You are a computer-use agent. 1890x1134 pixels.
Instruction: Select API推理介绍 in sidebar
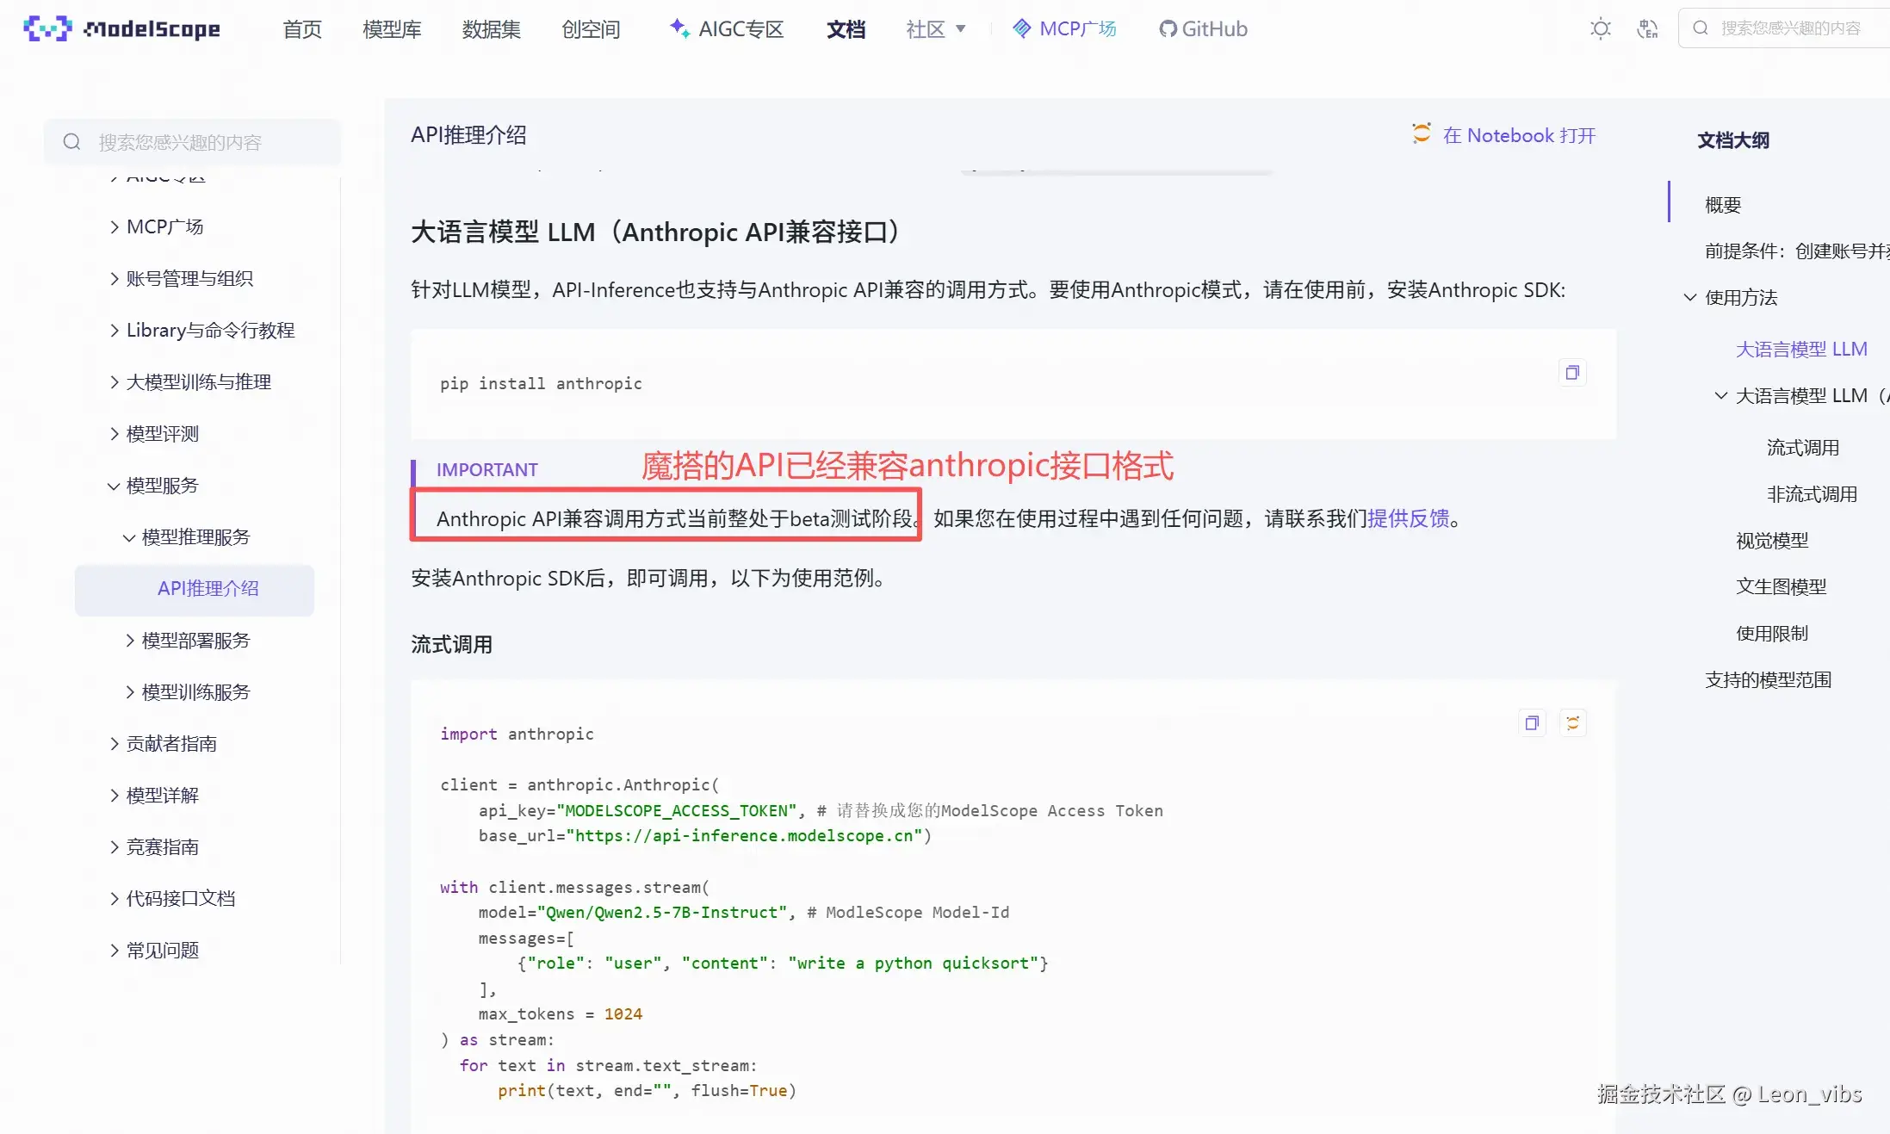coord(195,590)
